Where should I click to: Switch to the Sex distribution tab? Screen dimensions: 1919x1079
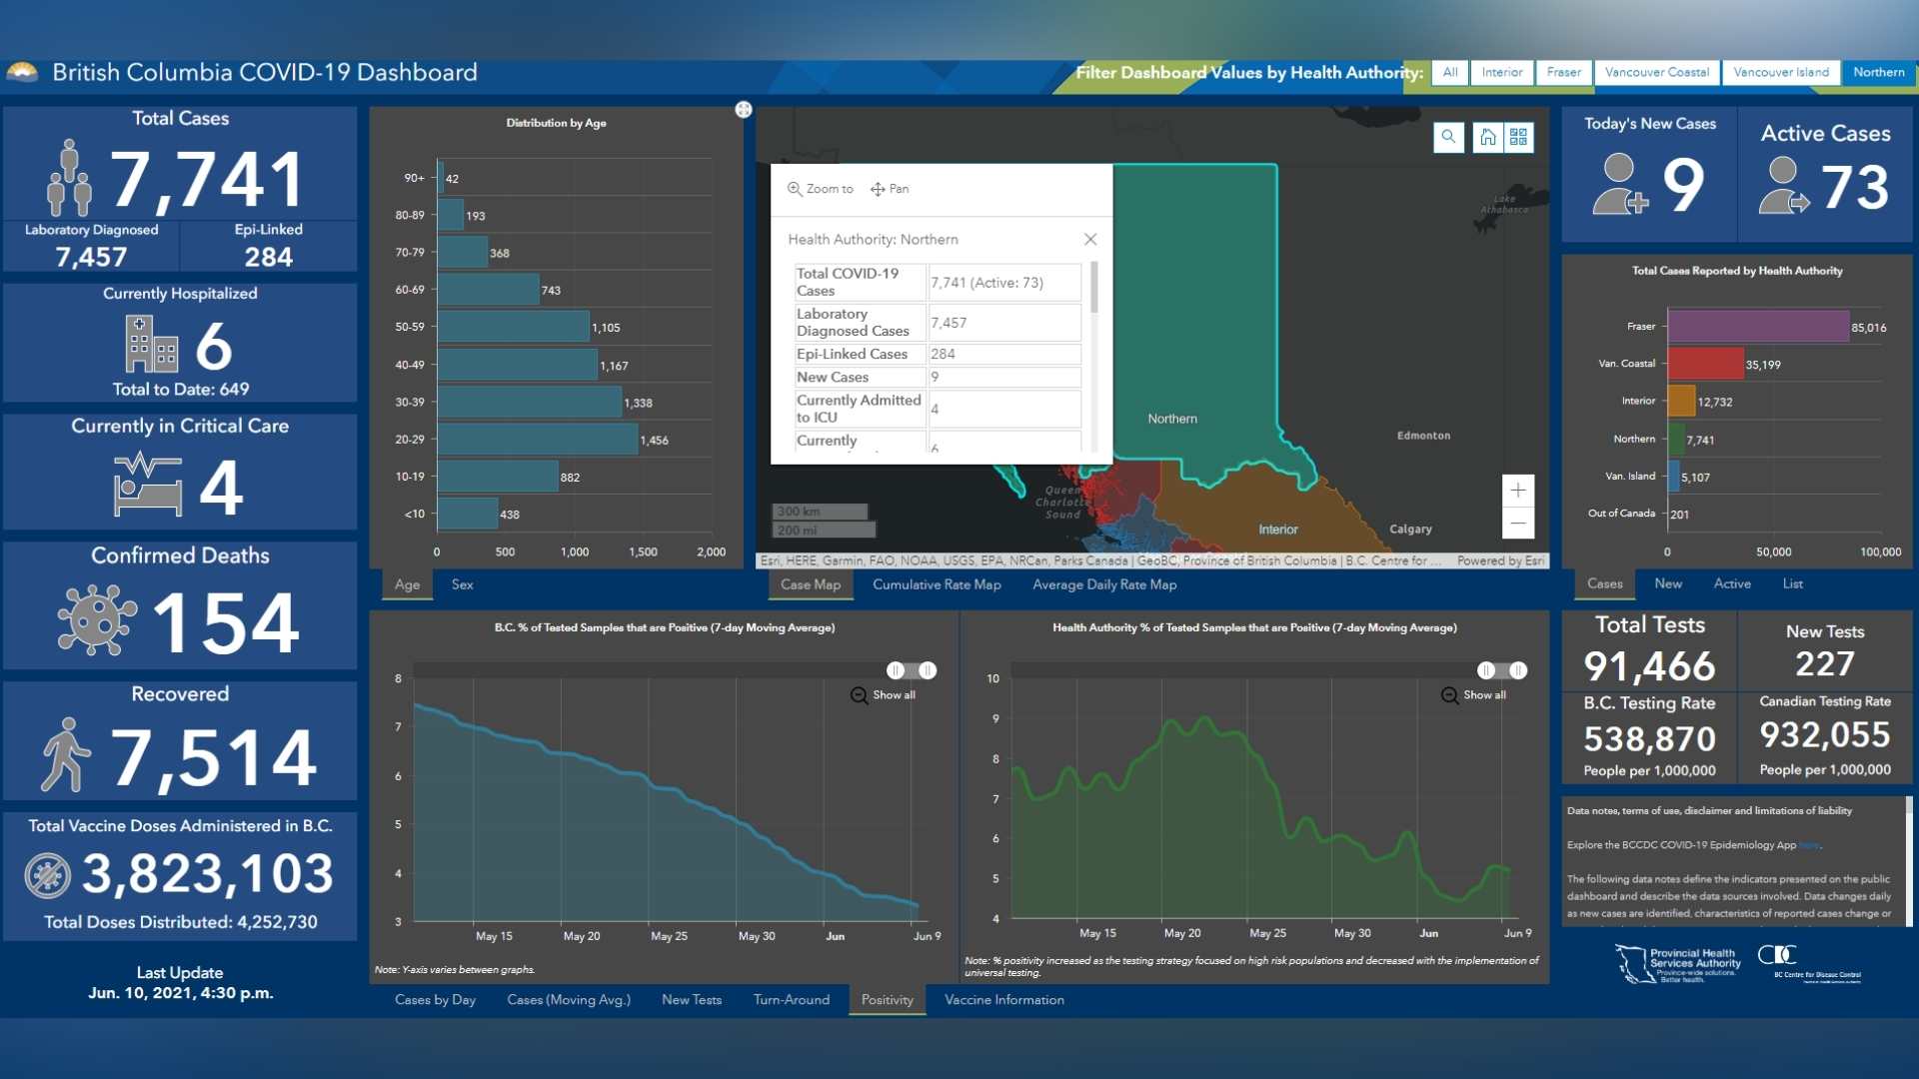462,584
